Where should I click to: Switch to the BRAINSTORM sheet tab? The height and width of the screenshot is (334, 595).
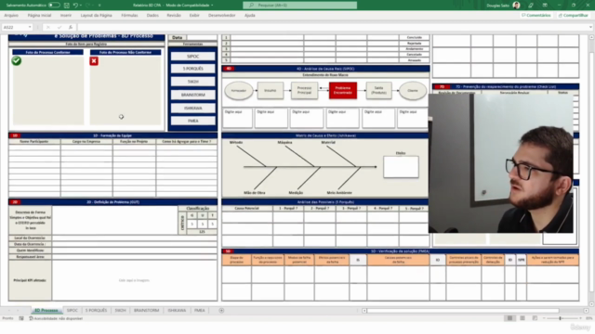(x=147, y=311)
